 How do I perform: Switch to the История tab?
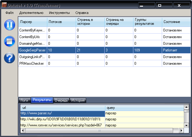[x=78, y=100]
